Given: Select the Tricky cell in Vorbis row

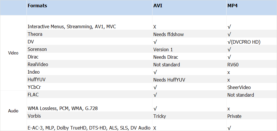Looking at the screenshot, I should [x=159, y=116].
